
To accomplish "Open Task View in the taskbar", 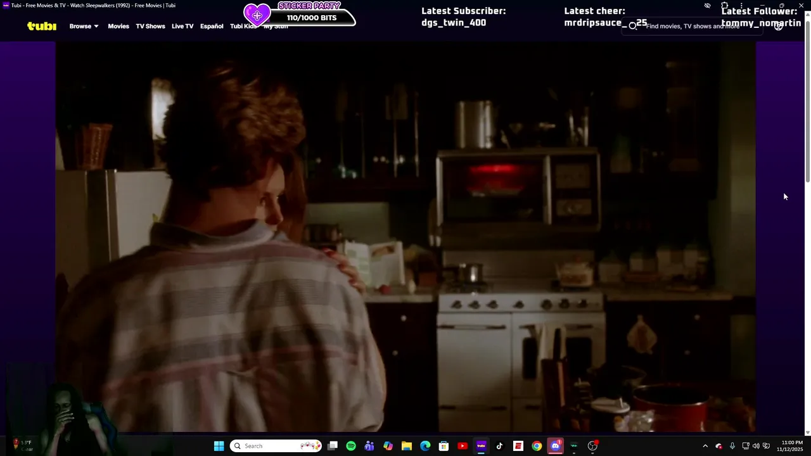I will pyautogui.click(x=333, y=446).
